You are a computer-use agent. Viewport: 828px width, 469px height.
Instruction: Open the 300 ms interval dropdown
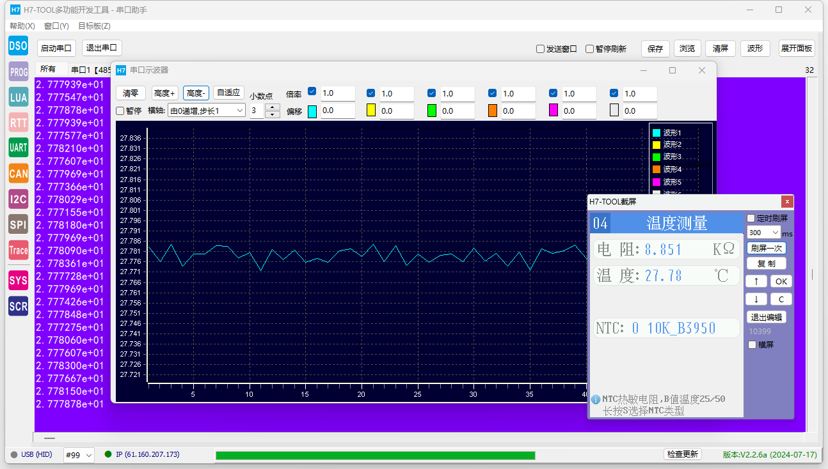pyautogui.click(x=763, y=233)
